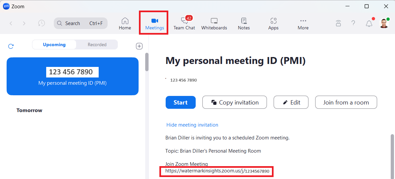The image size is (395, 179).
Task: Click Hide meeting invitation link
Action: tap(192, 125)
